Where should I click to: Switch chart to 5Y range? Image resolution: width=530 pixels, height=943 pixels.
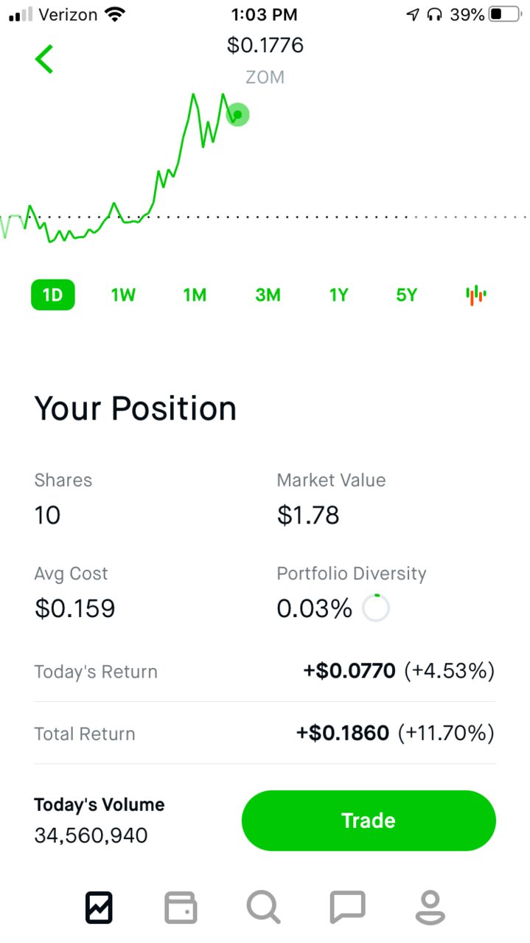pyautogui.click(x=406, y=295)
